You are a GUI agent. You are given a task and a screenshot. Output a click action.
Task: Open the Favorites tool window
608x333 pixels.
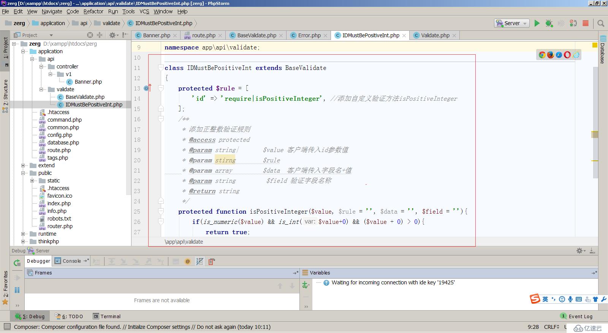coord(5,288)
